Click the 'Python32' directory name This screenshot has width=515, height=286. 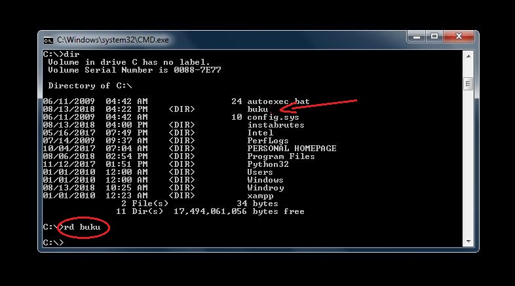tap(268, 164)
